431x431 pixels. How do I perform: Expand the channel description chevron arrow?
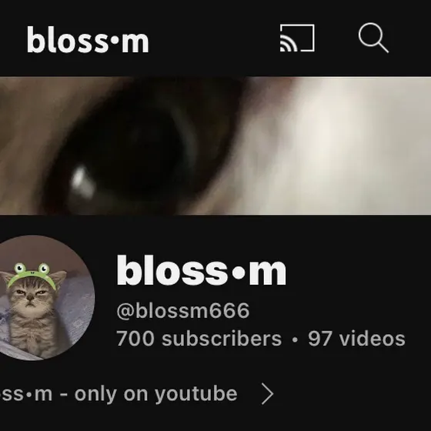coord(268,394)
